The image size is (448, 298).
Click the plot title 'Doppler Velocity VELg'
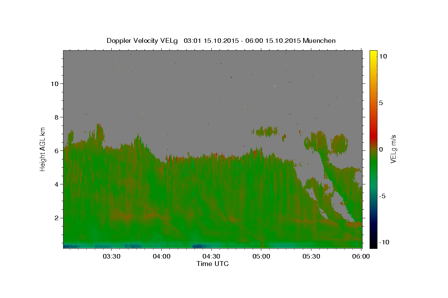pos(143,41)
